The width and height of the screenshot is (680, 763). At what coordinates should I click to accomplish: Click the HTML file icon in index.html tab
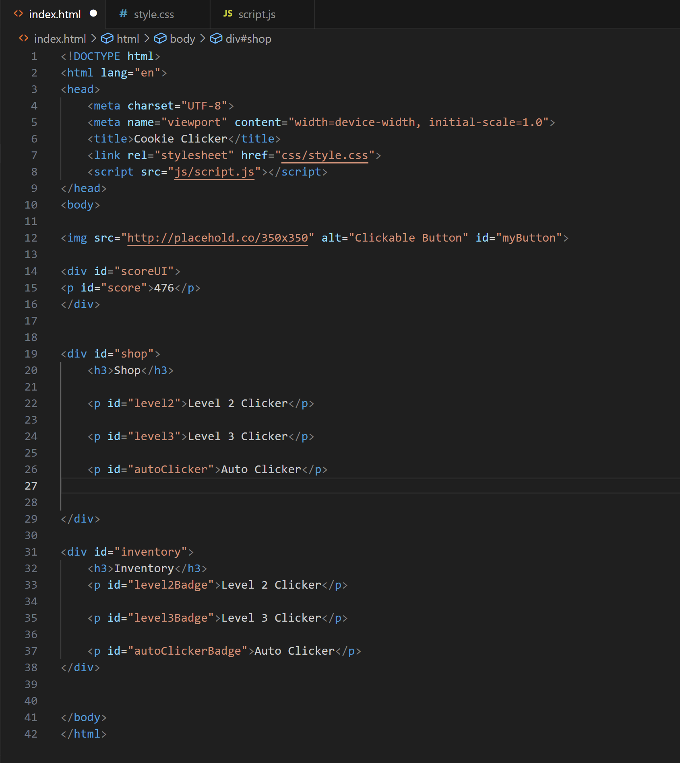point(19,14)
